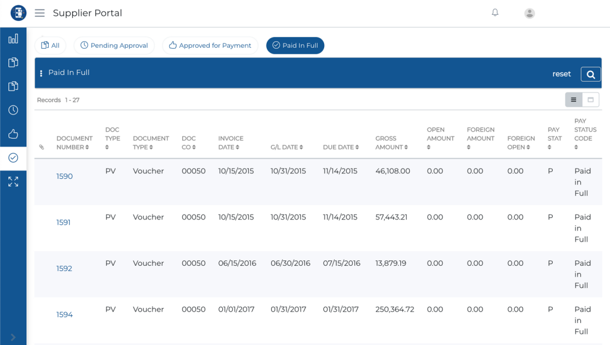
Task: Sort by Due Date column
Action: (341, 147)
